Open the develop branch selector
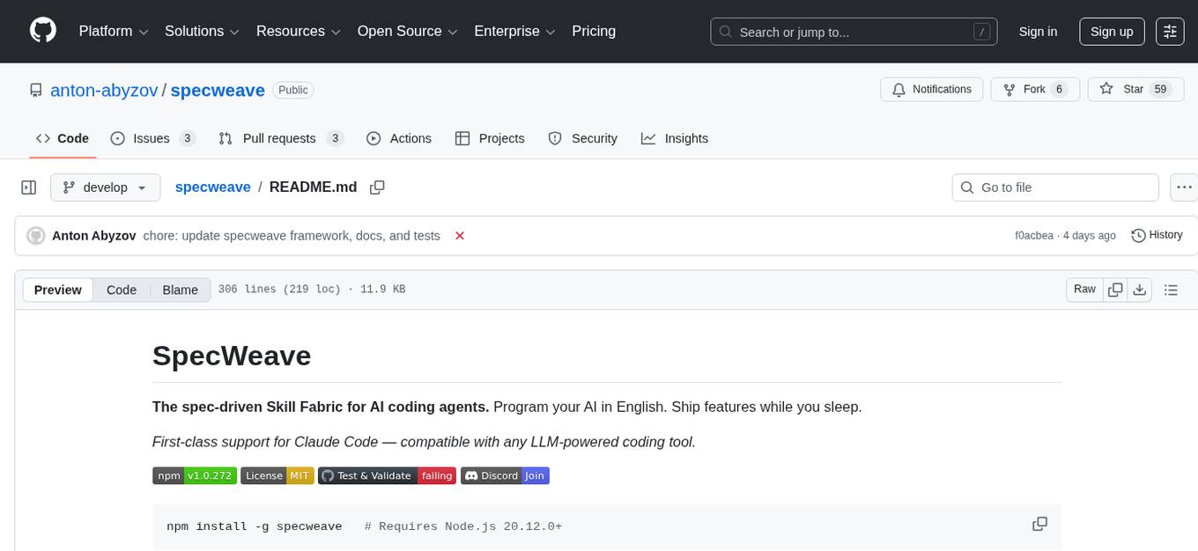Viewport: 1198px width, 551px height. pyautogui.click(x=105, y=187)
